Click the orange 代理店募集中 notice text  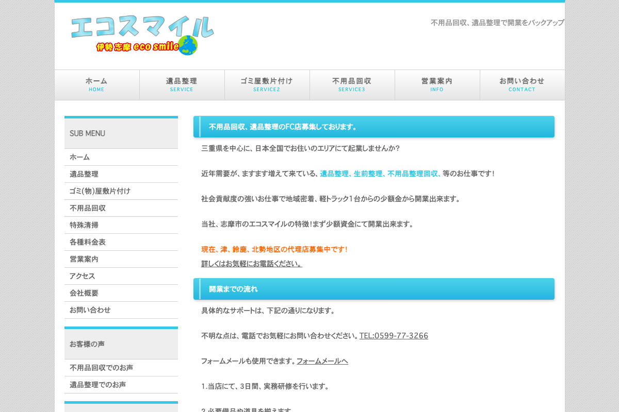click(x=274, y=249)
